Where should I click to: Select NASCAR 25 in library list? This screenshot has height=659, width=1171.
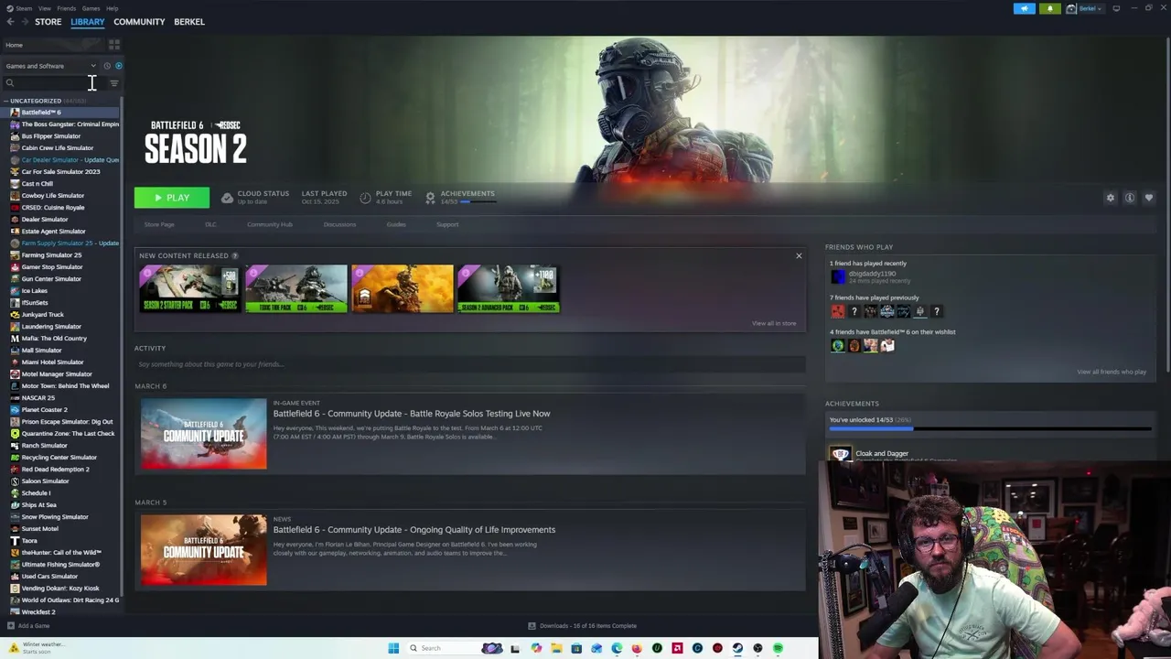click(x=38, y=398)
